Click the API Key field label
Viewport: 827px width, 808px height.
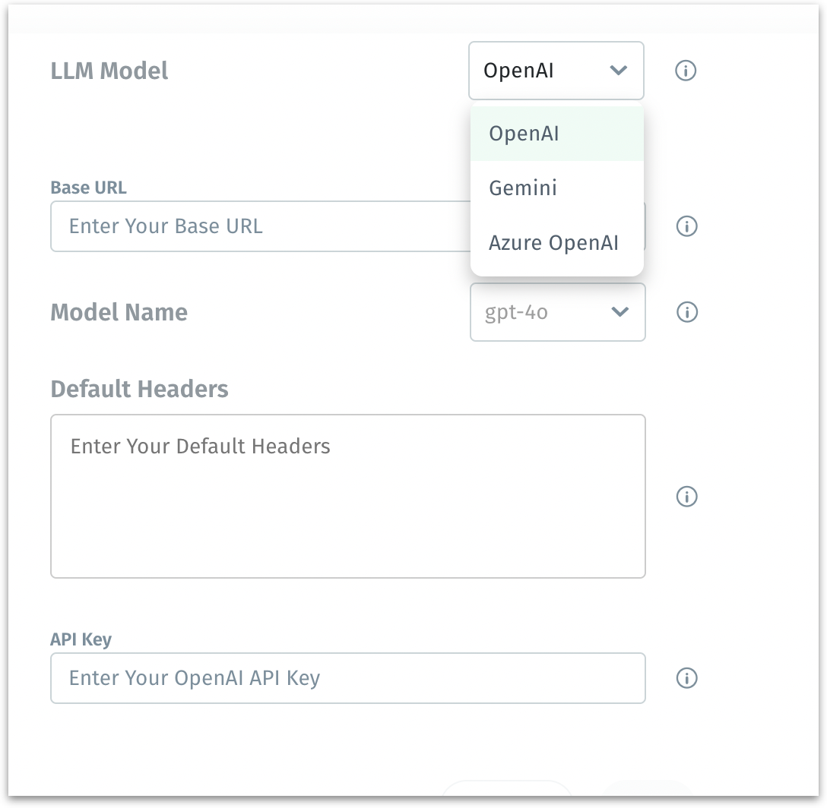coord(81,639)
